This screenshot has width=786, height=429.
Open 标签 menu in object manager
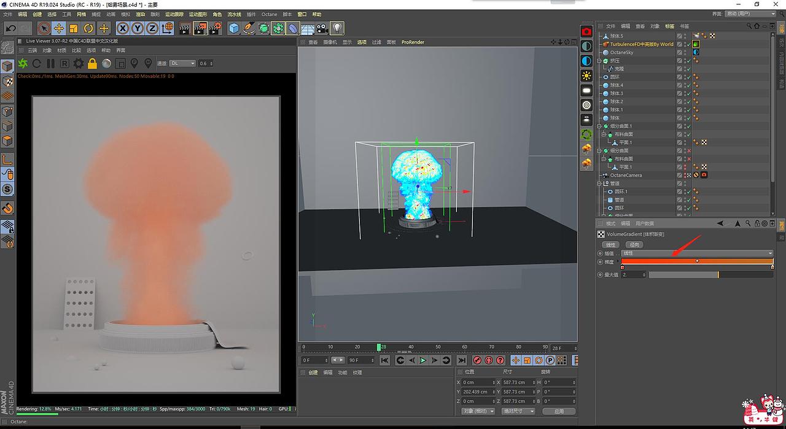pyautogui.click(x=669, y=26)
